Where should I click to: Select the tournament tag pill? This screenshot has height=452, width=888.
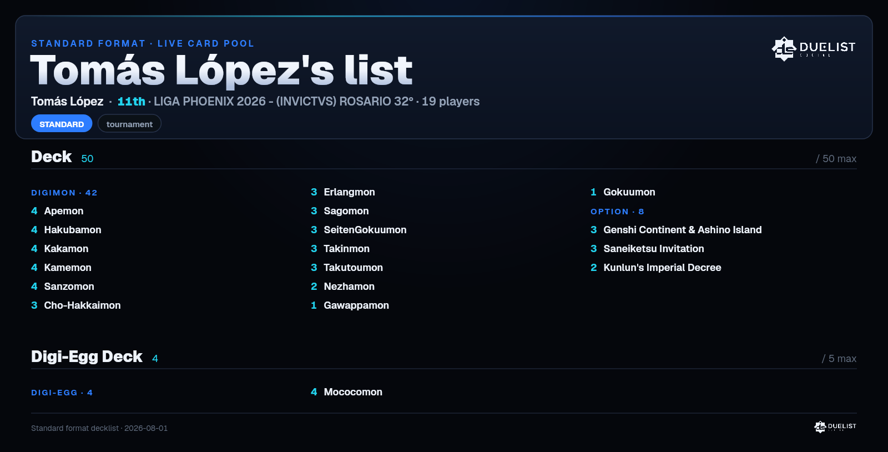coord(129,124)
